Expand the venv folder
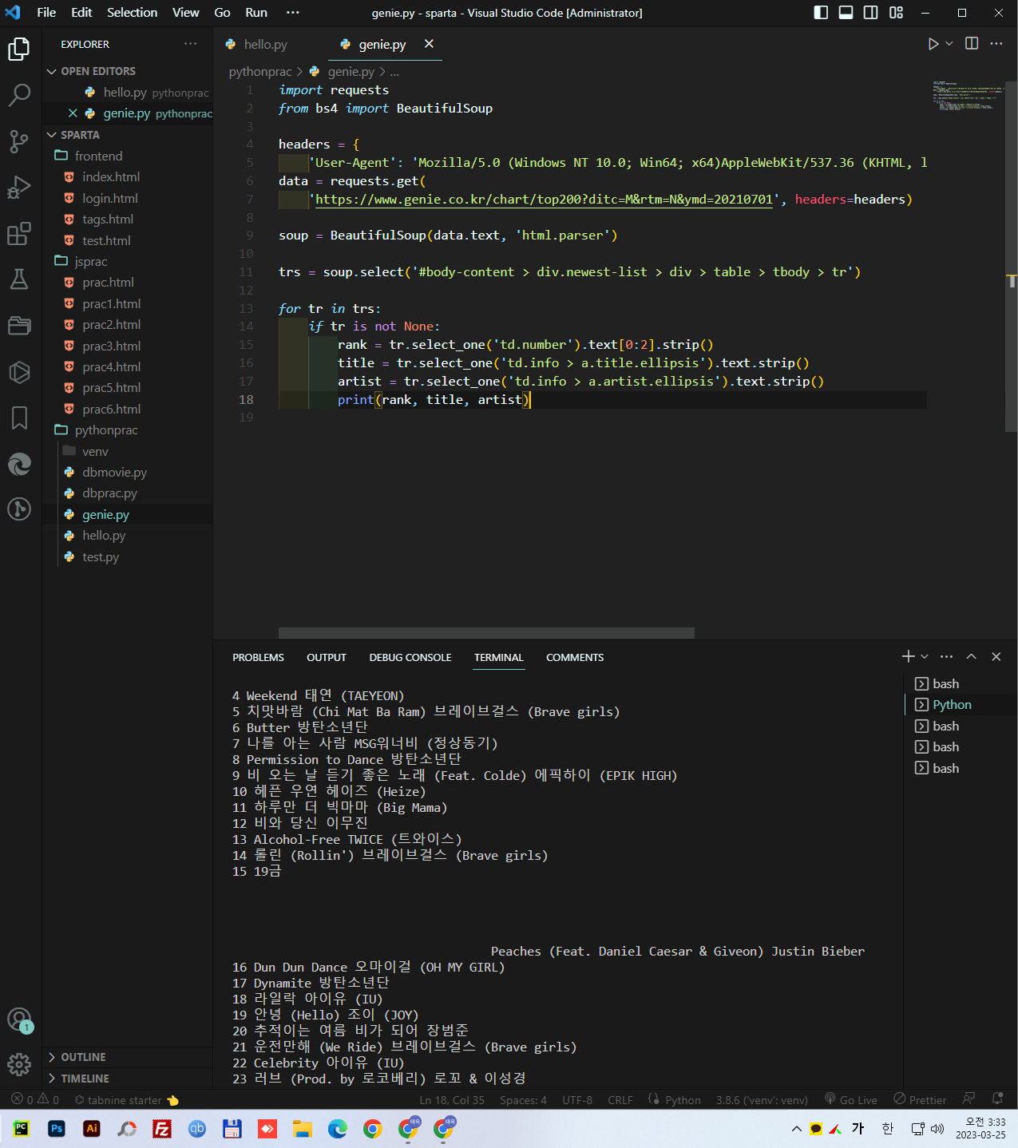The width and height of the screenshot is (1018, 1148). [x=128, y=451]
